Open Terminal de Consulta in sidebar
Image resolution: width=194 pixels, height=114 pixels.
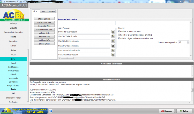click(x=13, y=32)
